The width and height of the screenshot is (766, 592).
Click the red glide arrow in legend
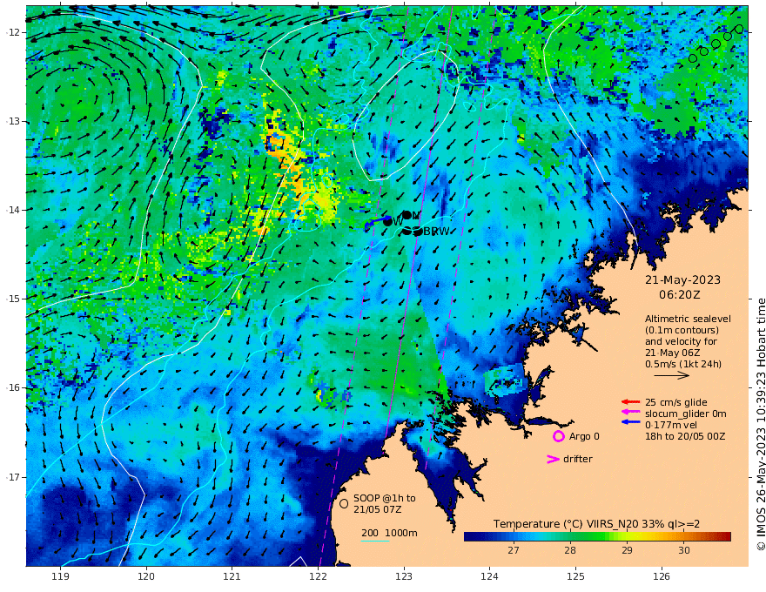point(630,402)
